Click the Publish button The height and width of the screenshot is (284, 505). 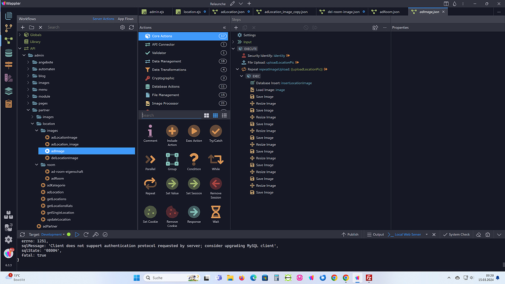pyautogui.click(x=350, y=235)
